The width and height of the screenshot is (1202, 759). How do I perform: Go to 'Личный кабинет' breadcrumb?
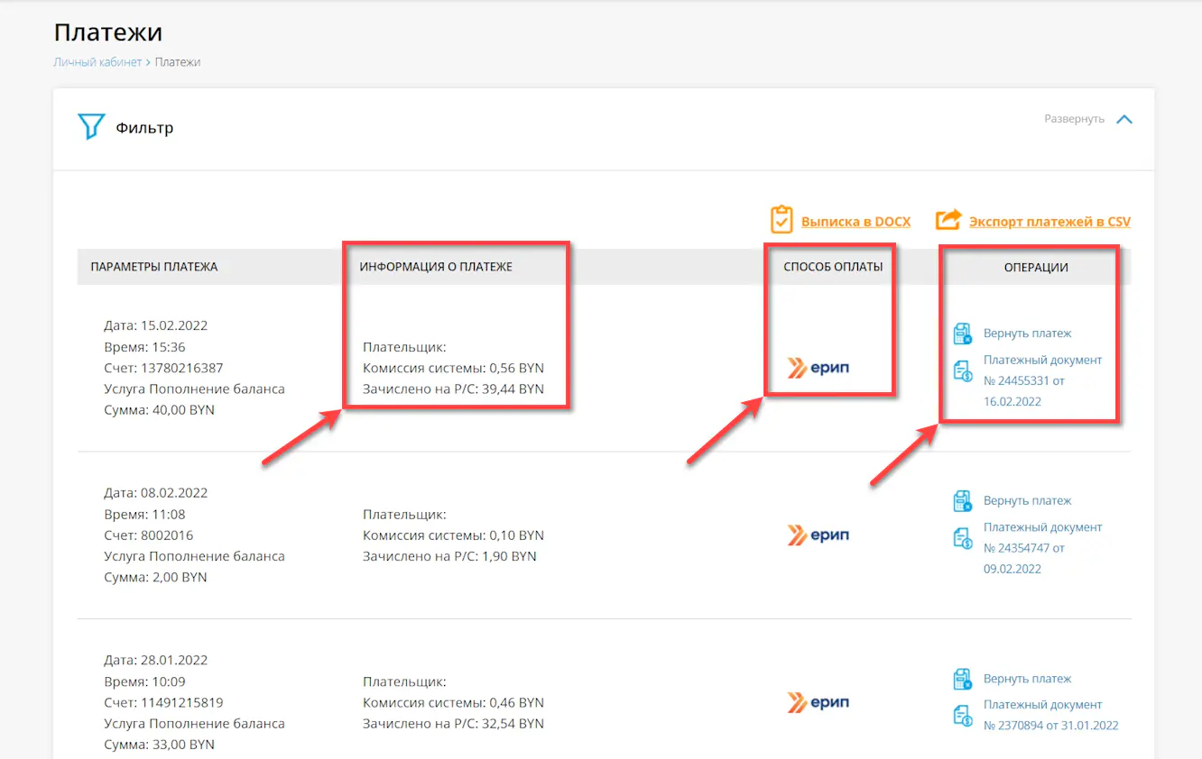97,62
